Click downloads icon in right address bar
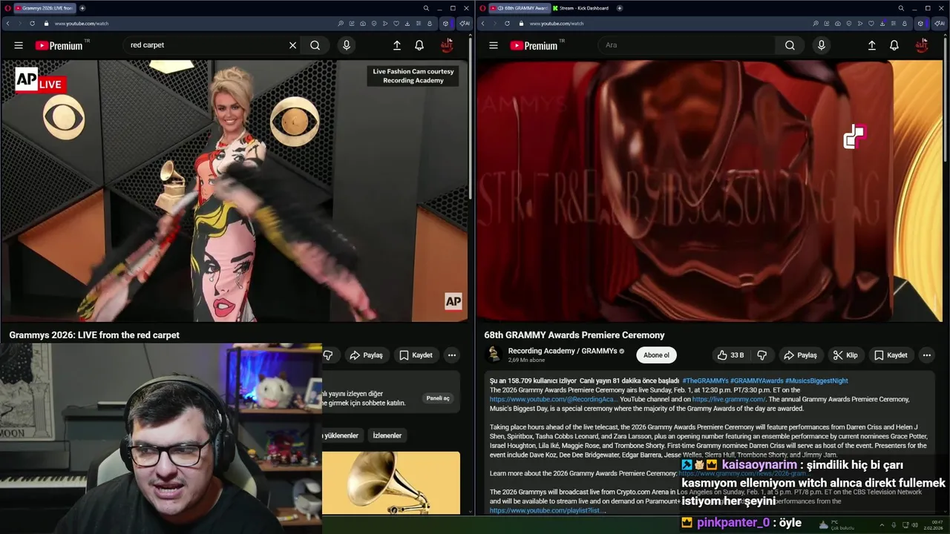The image size is (950, 534). pos(882,23)
